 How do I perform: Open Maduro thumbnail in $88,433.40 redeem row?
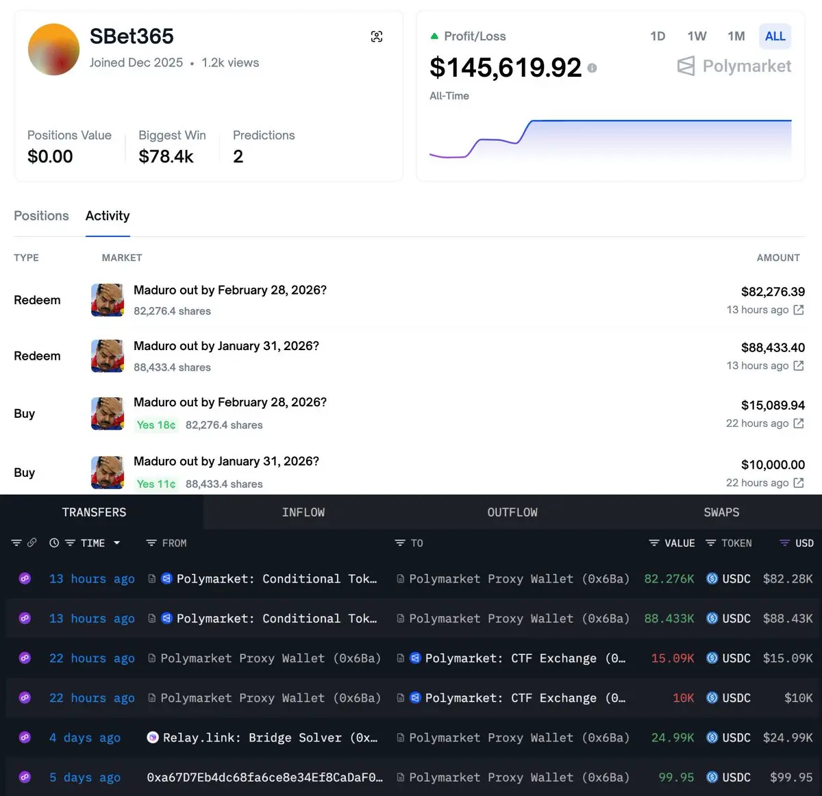108,356
